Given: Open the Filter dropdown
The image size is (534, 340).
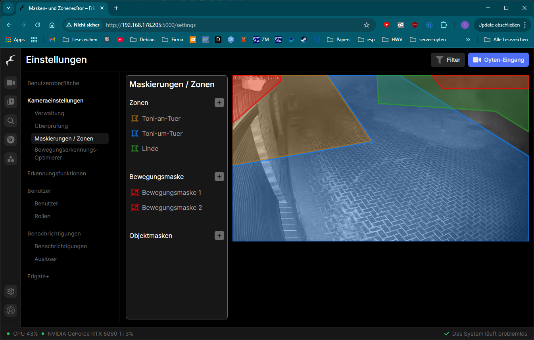Looking at the screenshot, I should [x=448, y=60].
